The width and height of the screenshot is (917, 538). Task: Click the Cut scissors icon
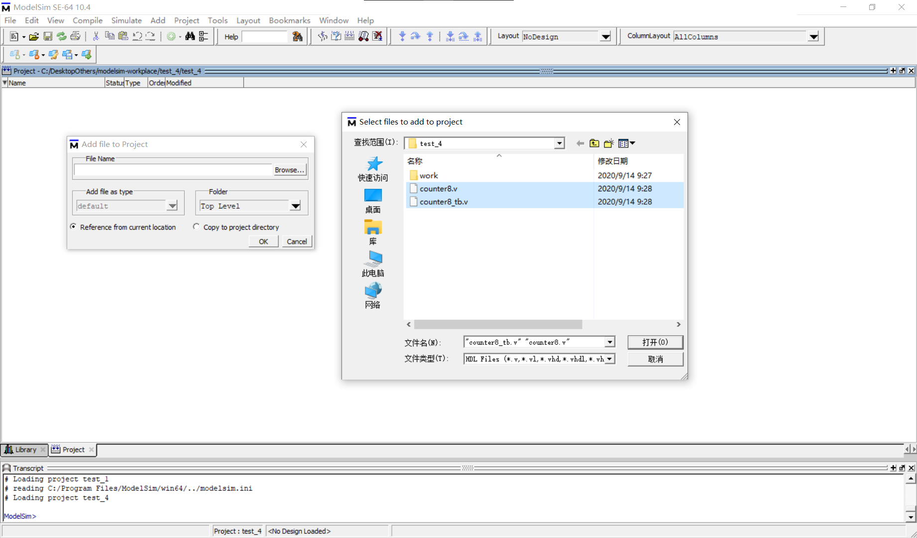96,36
